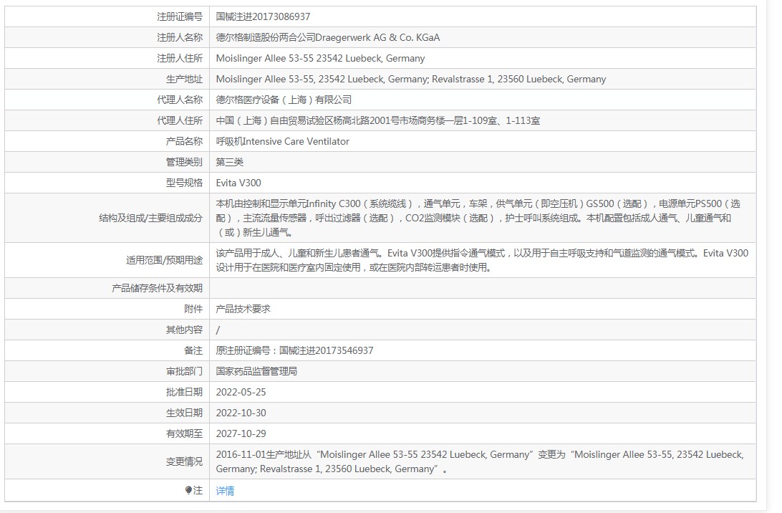The image size is (782, 513).
Task: Open the 详情 link in the 注 row
Action: (x=225, y=491)
